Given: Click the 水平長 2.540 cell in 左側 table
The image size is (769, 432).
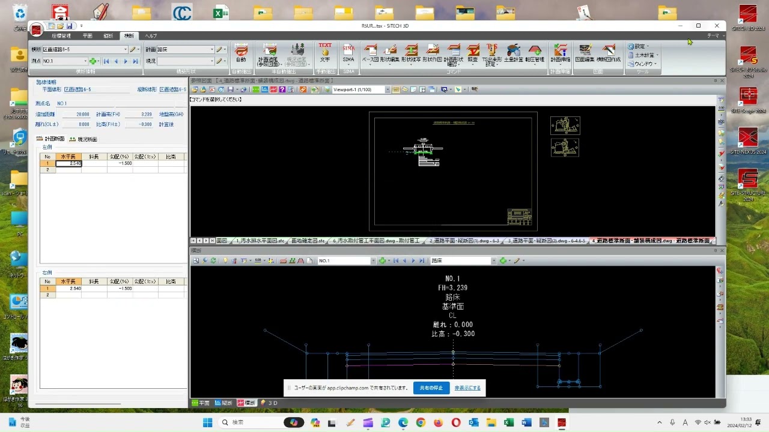Looking at the screenshot, I should point(68,163).
